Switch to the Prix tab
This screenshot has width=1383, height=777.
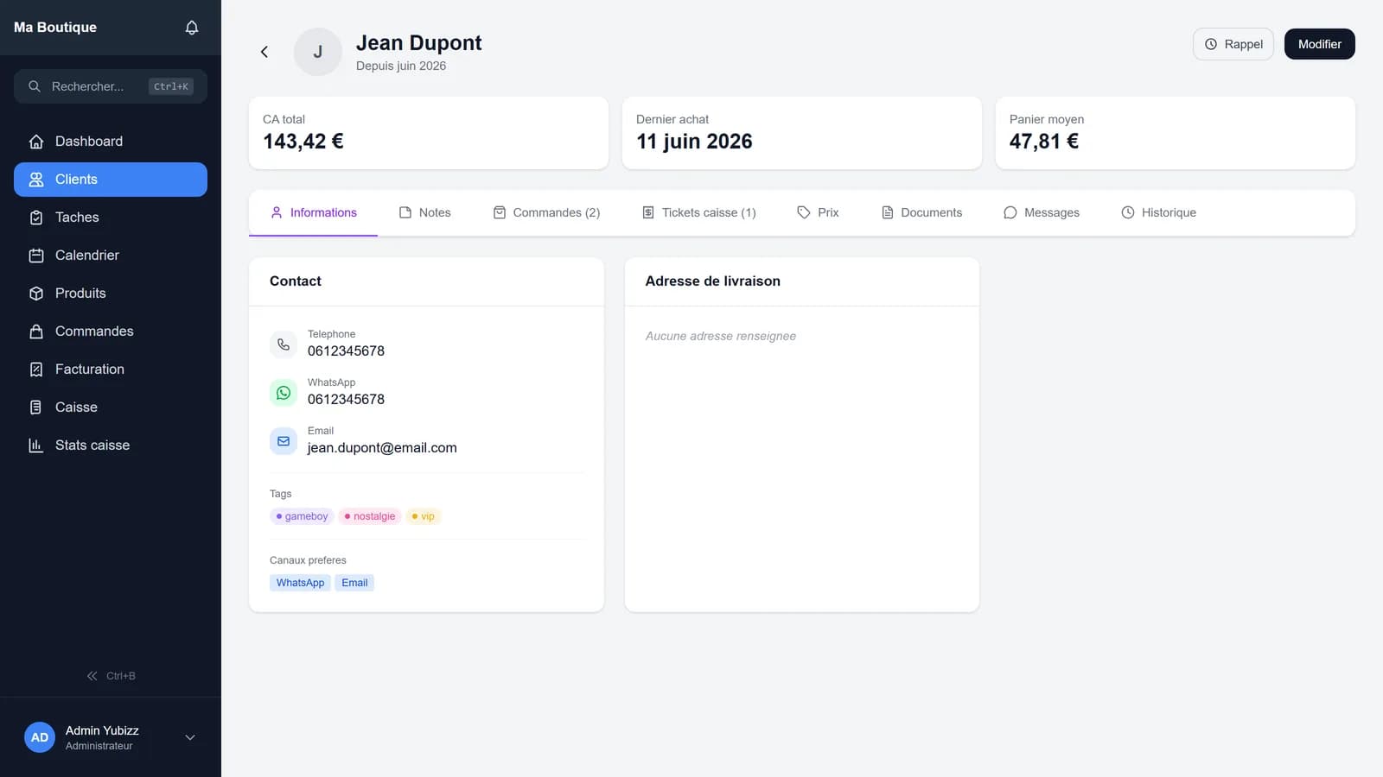point(818,212)
